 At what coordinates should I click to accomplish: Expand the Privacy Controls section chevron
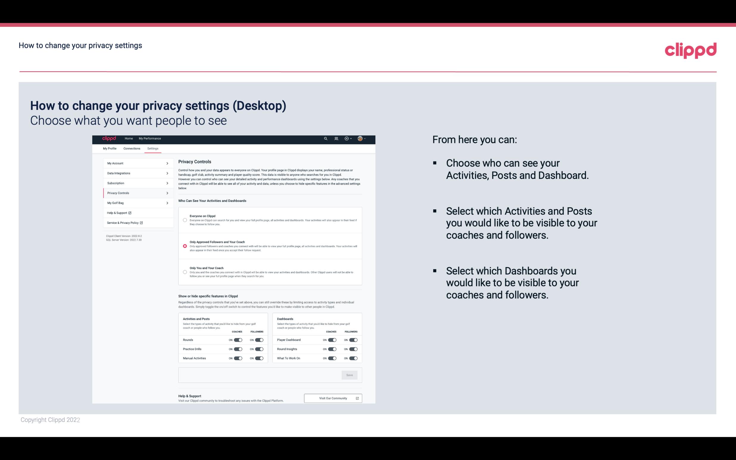pyautogui.click(x=167, y=193)
